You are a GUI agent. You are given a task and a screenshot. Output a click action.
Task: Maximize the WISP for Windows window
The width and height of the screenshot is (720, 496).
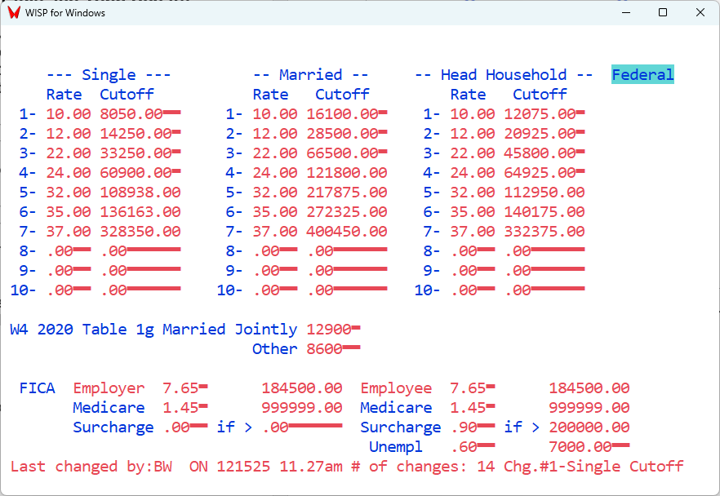tap(663, 12)
